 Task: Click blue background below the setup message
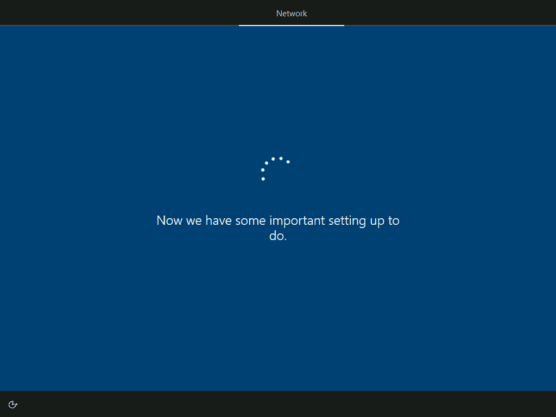pos(278,315)
